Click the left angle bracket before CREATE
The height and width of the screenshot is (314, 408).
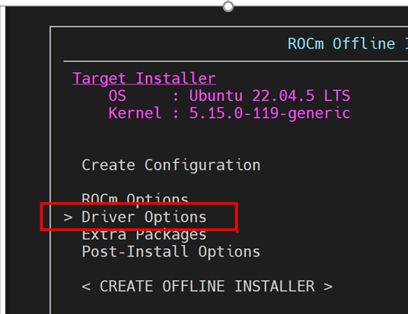[x=86, y=287]
